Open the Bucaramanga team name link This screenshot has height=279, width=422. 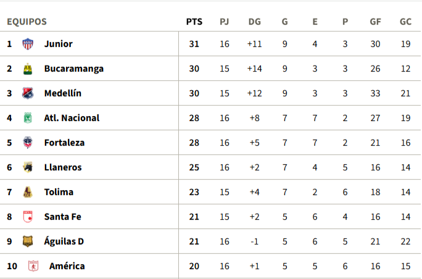[x=73, y=69]
